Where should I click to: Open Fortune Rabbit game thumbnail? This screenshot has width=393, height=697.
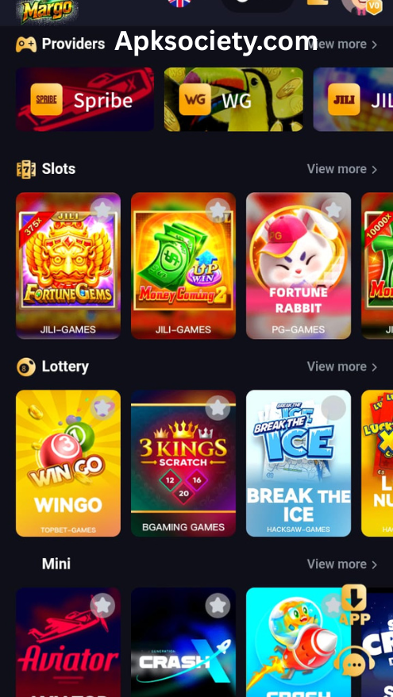[299, 266]
